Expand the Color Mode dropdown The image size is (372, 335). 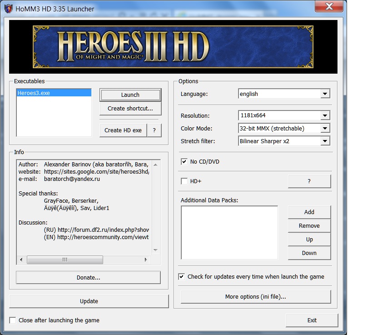tap(325, 129)
